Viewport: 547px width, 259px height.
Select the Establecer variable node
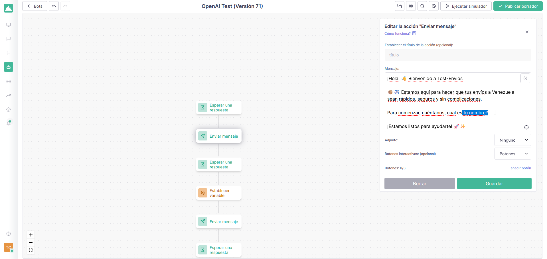pos(219,193)
